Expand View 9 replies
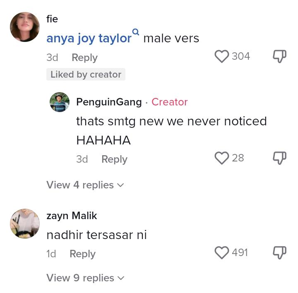Image resolution: width=298 pixels, height=293 pixels. [85, 278]
